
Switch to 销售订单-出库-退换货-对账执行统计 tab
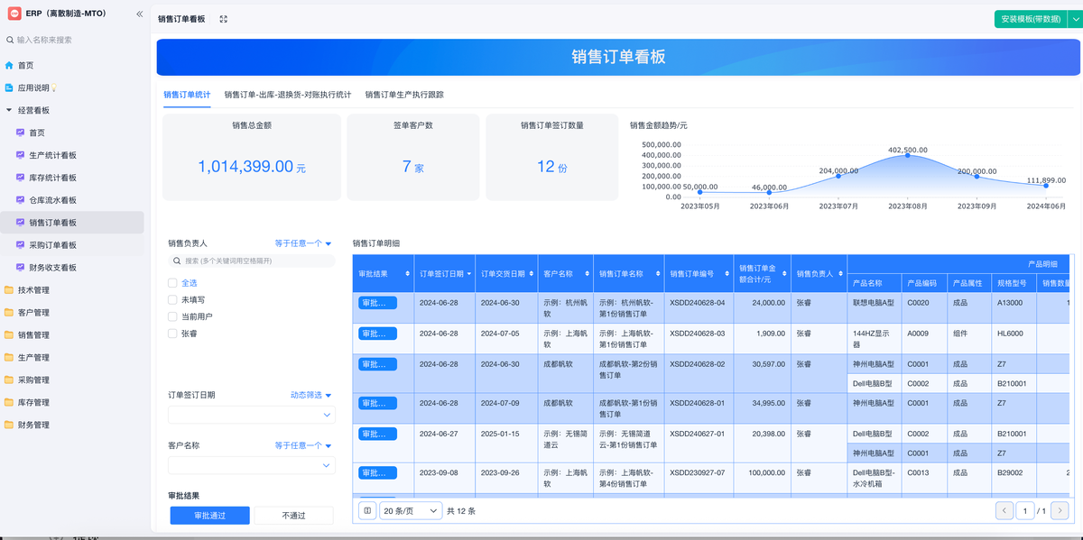click(288, 95)
